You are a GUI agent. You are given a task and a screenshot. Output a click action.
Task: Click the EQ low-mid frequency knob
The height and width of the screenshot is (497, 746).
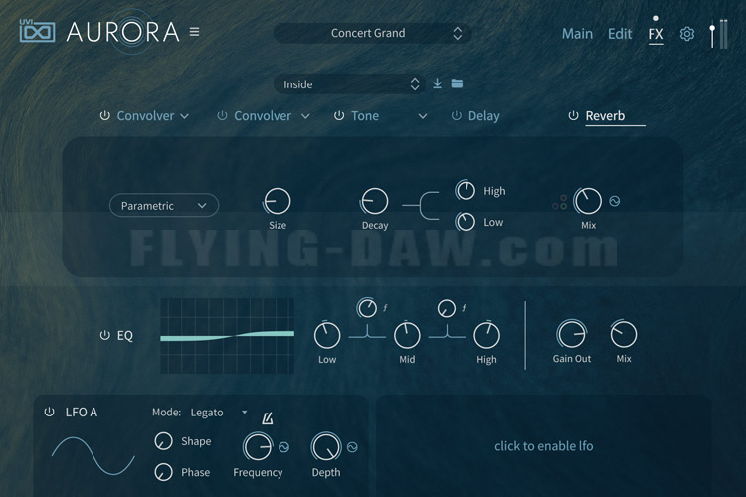coord(367,308)
